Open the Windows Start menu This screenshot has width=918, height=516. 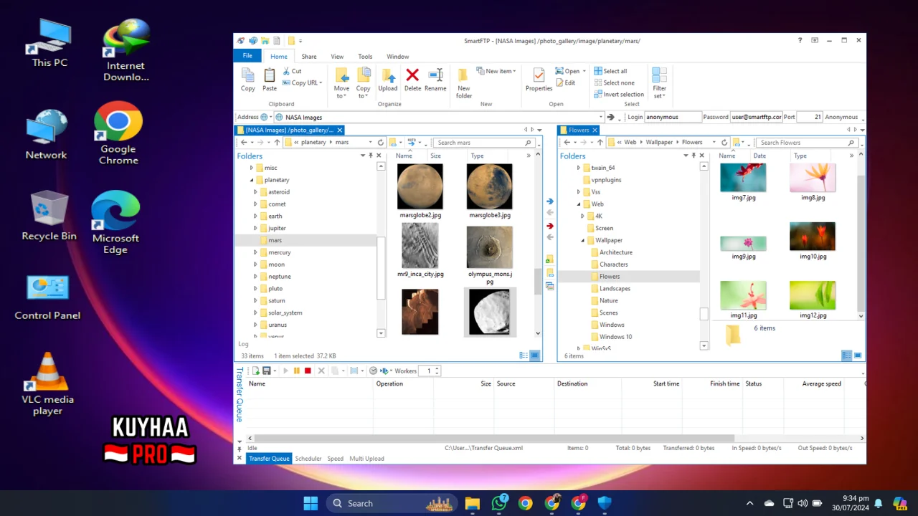[x=311, y=503]
